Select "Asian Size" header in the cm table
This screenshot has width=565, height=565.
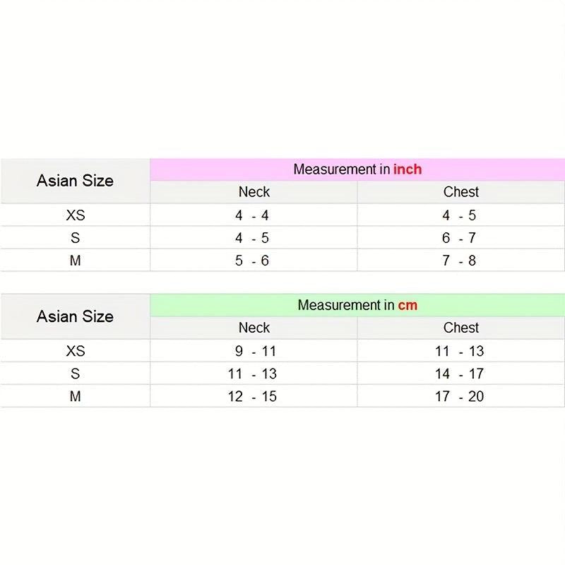coord(75,316)
